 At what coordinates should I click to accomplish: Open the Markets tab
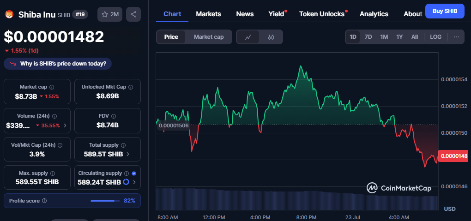(208, 14)
